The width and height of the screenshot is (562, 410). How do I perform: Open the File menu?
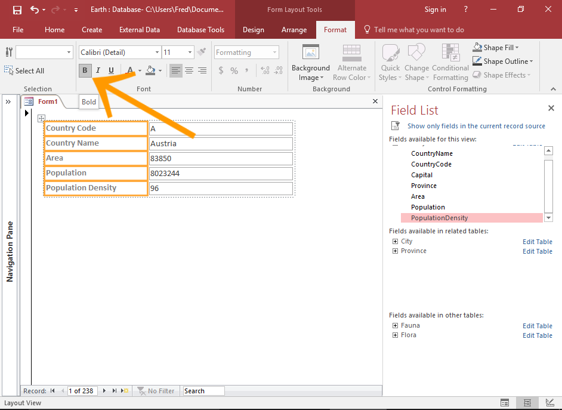coord(18,29)
